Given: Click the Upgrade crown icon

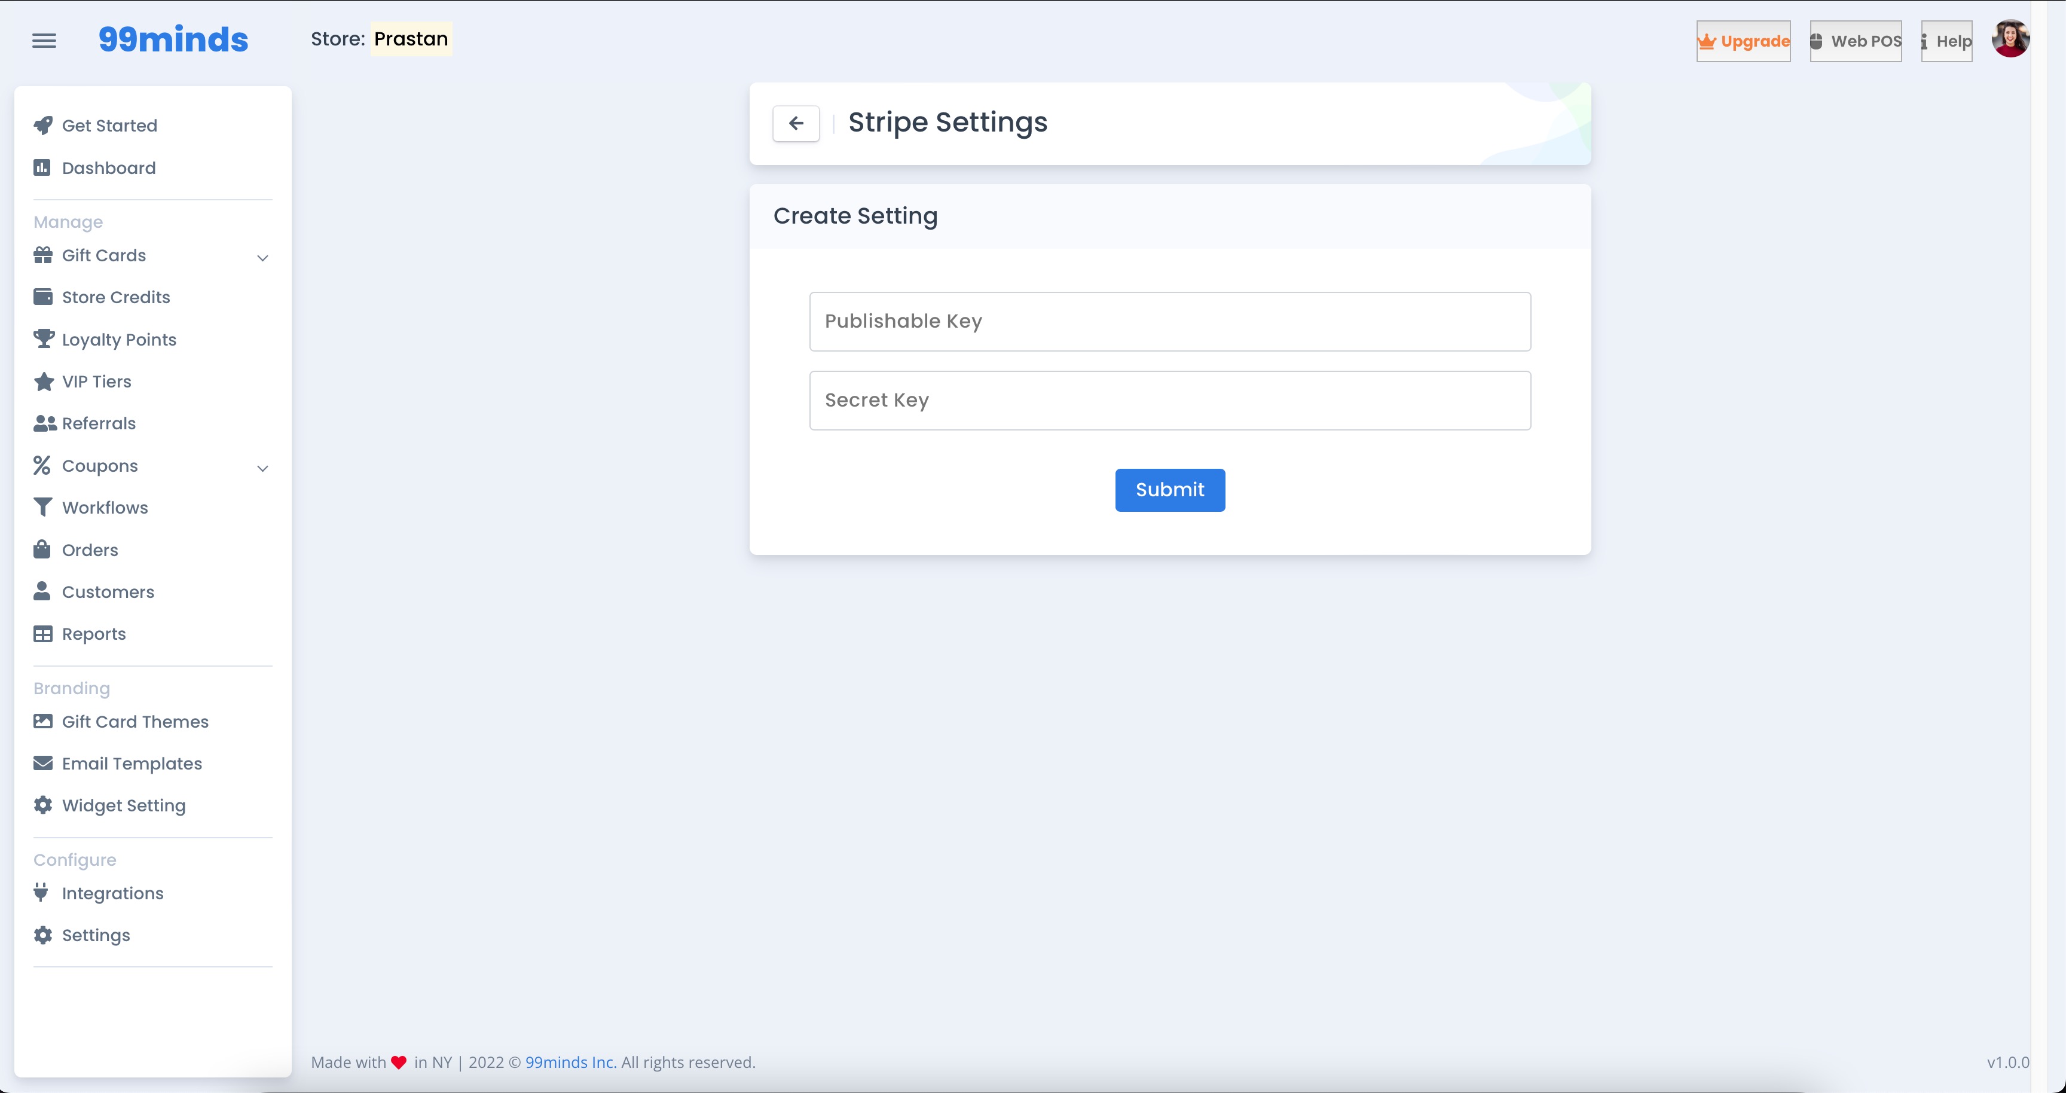Looking at the screenshot, I should coord(1707,41).
